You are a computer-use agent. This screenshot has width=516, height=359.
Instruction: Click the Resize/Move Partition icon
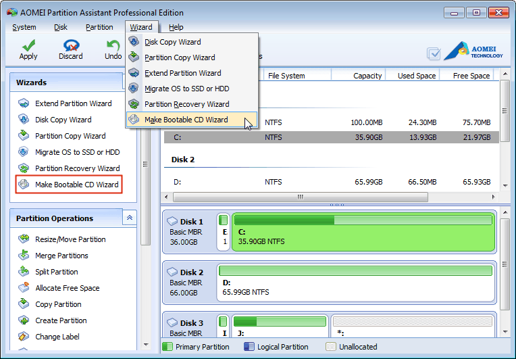tap(24, 239)
